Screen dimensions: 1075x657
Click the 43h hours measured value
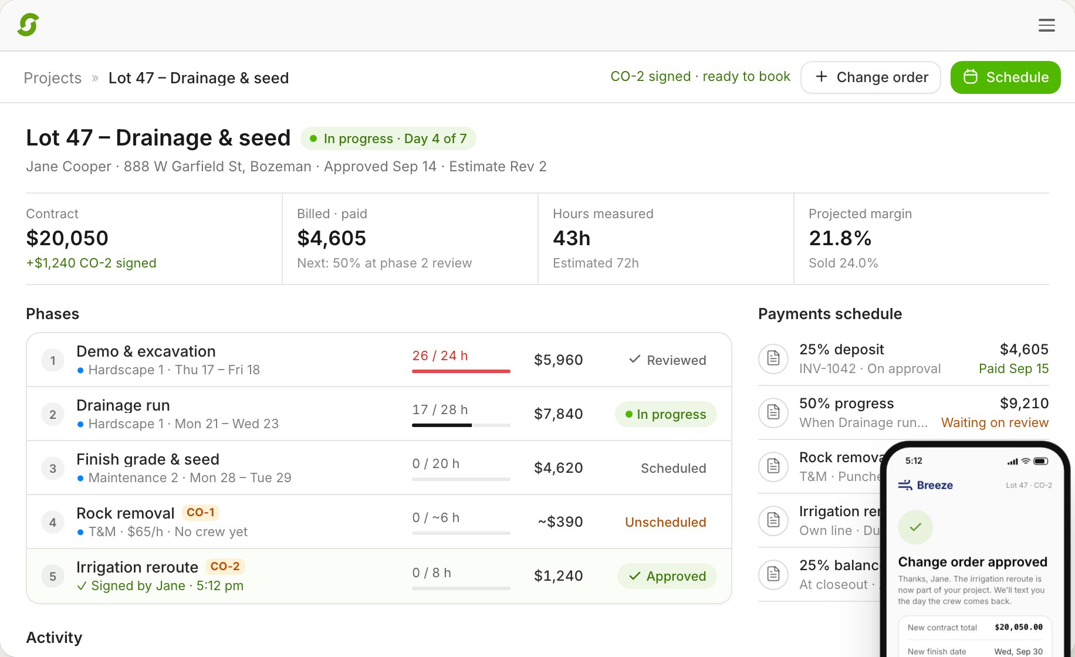click(572, 238)
